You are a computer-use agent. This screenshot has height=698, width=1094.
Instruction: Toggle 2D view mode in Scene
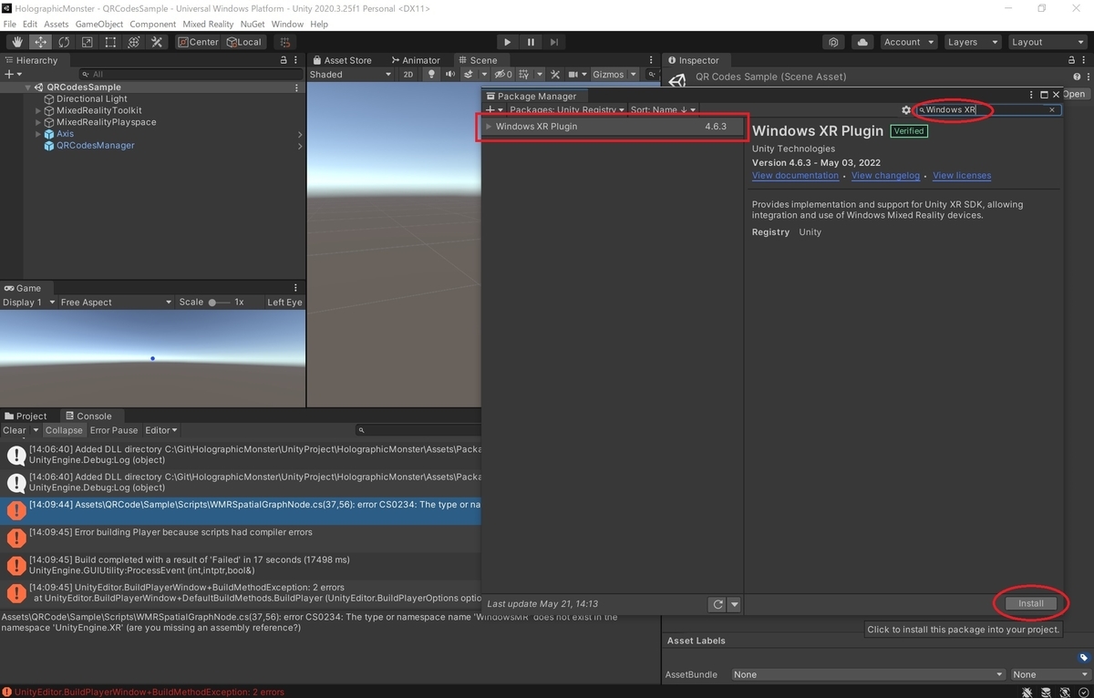point(408,75)
